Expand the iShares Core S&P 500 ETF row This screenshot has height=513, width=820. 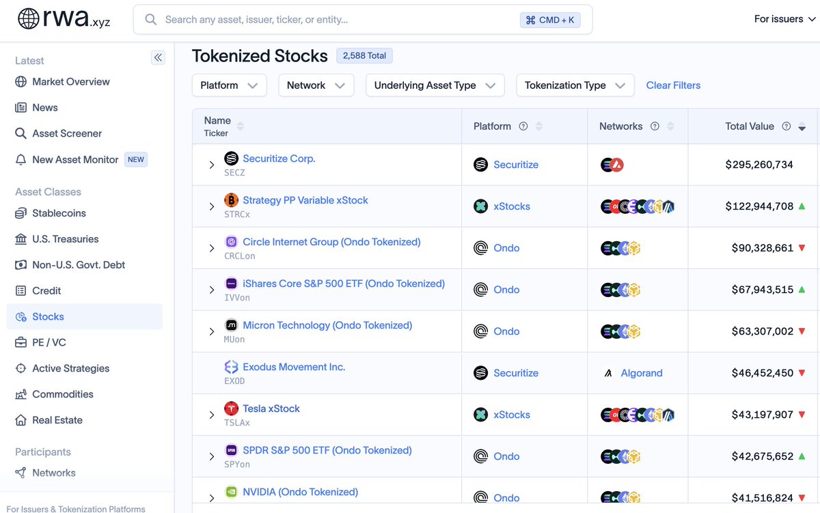point(212,290)
